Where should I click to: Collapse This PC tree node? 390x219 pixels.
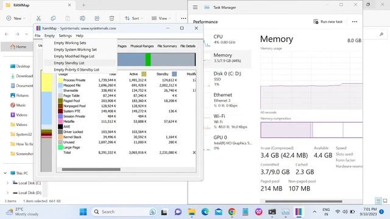(5, 173)
